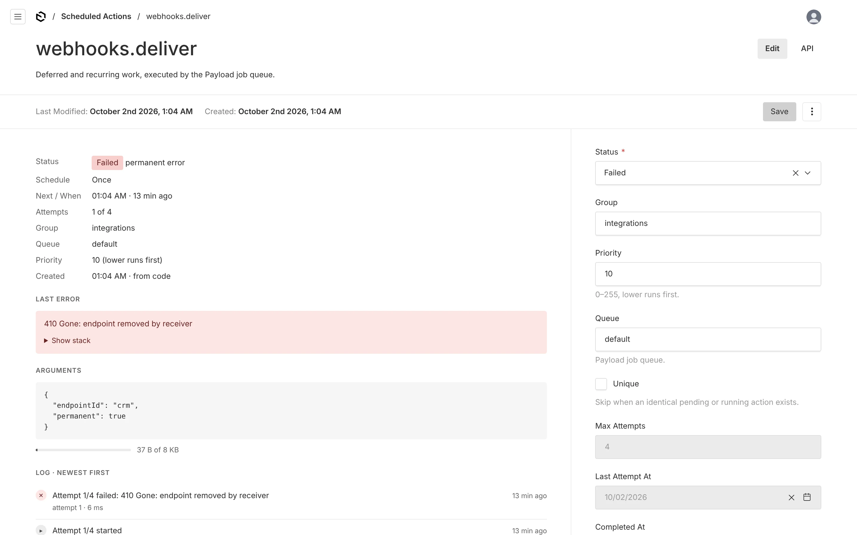Viewport: 857px width, 535px height.
Task: Click the Attempt 1/4 started log icon
Action: [41, 531]
